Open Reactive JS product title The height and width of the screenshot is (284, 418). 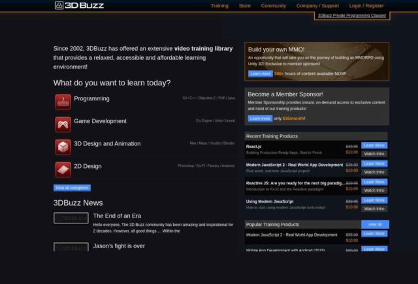pyautogui.click(x=295, y=183)
